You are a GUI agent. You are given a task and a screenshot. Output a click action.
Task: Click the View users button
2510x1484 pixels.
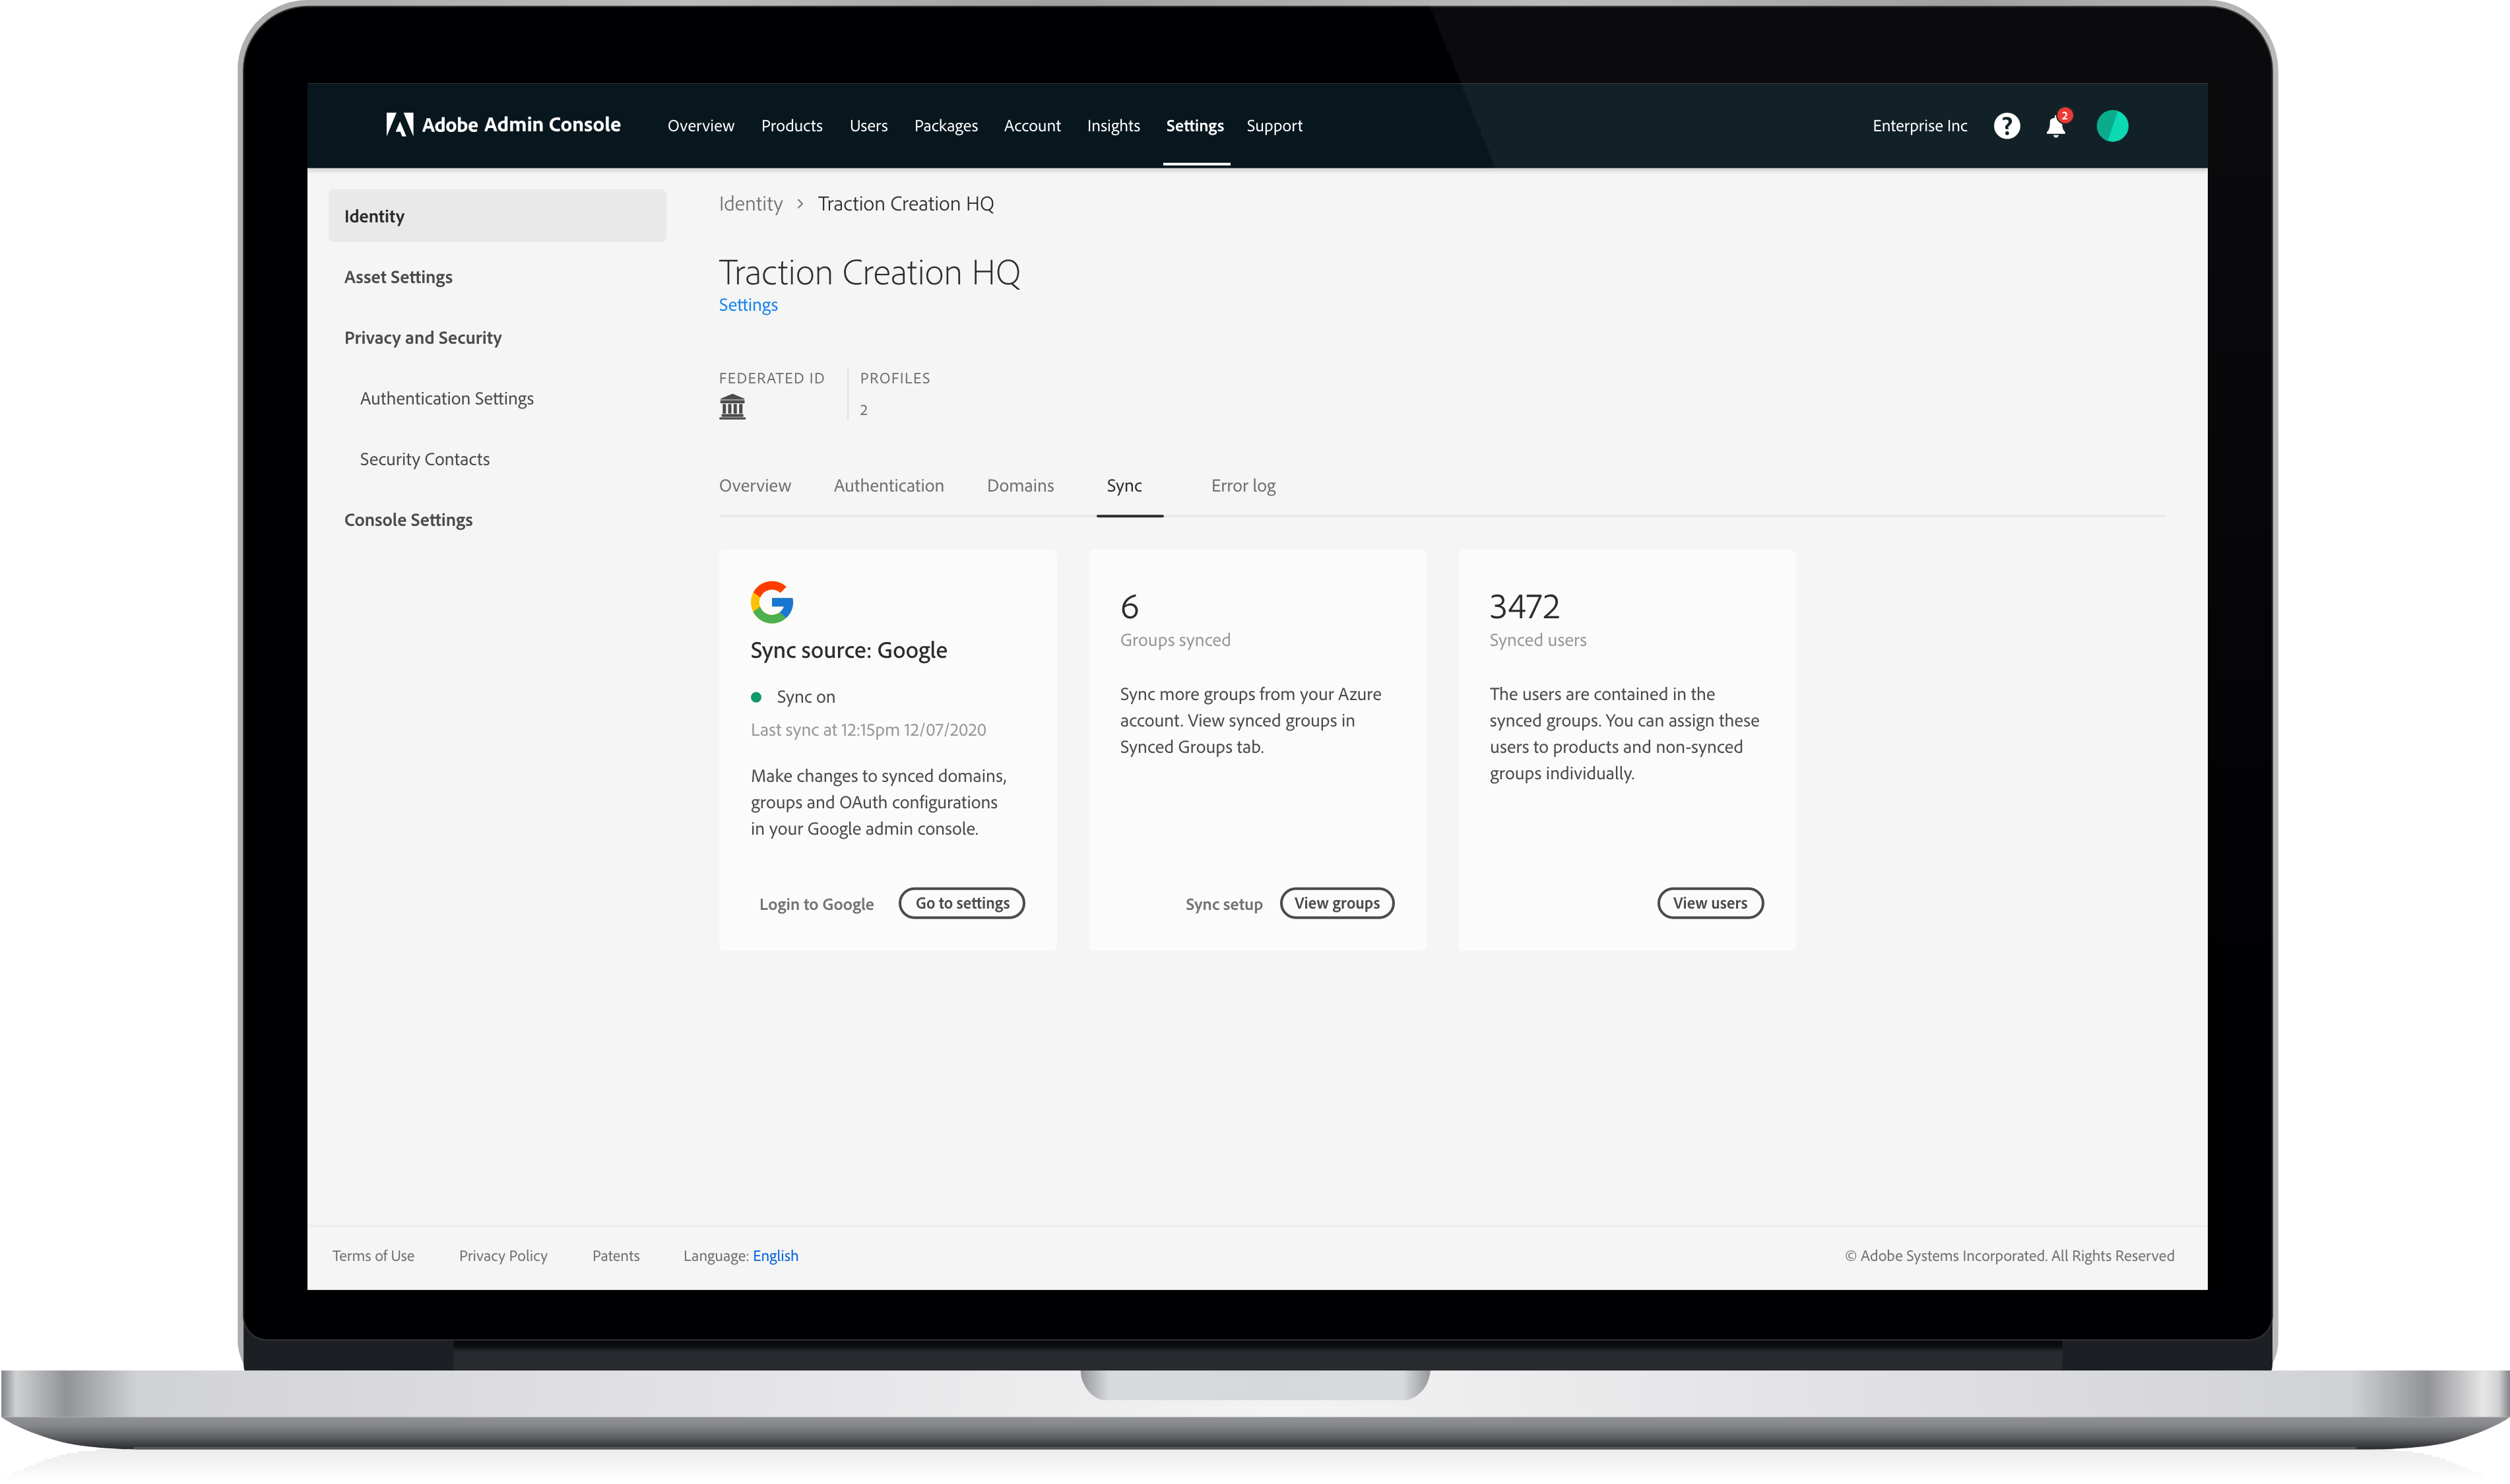1710,903
